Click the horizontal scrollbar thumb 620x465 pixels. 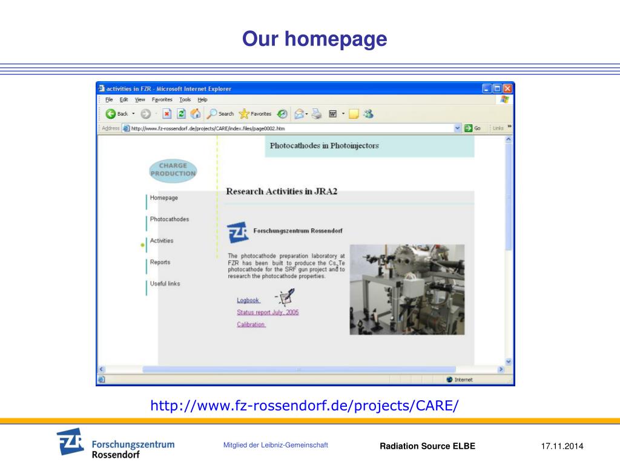click(299, 369)
